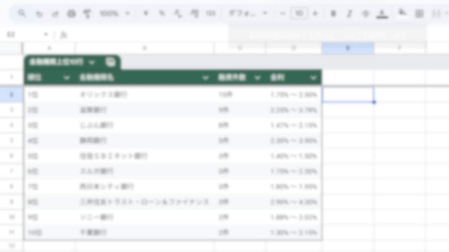Select the cell 千葉銀行
This screenshot has height=252, width=449.
[x=145, y=233]
